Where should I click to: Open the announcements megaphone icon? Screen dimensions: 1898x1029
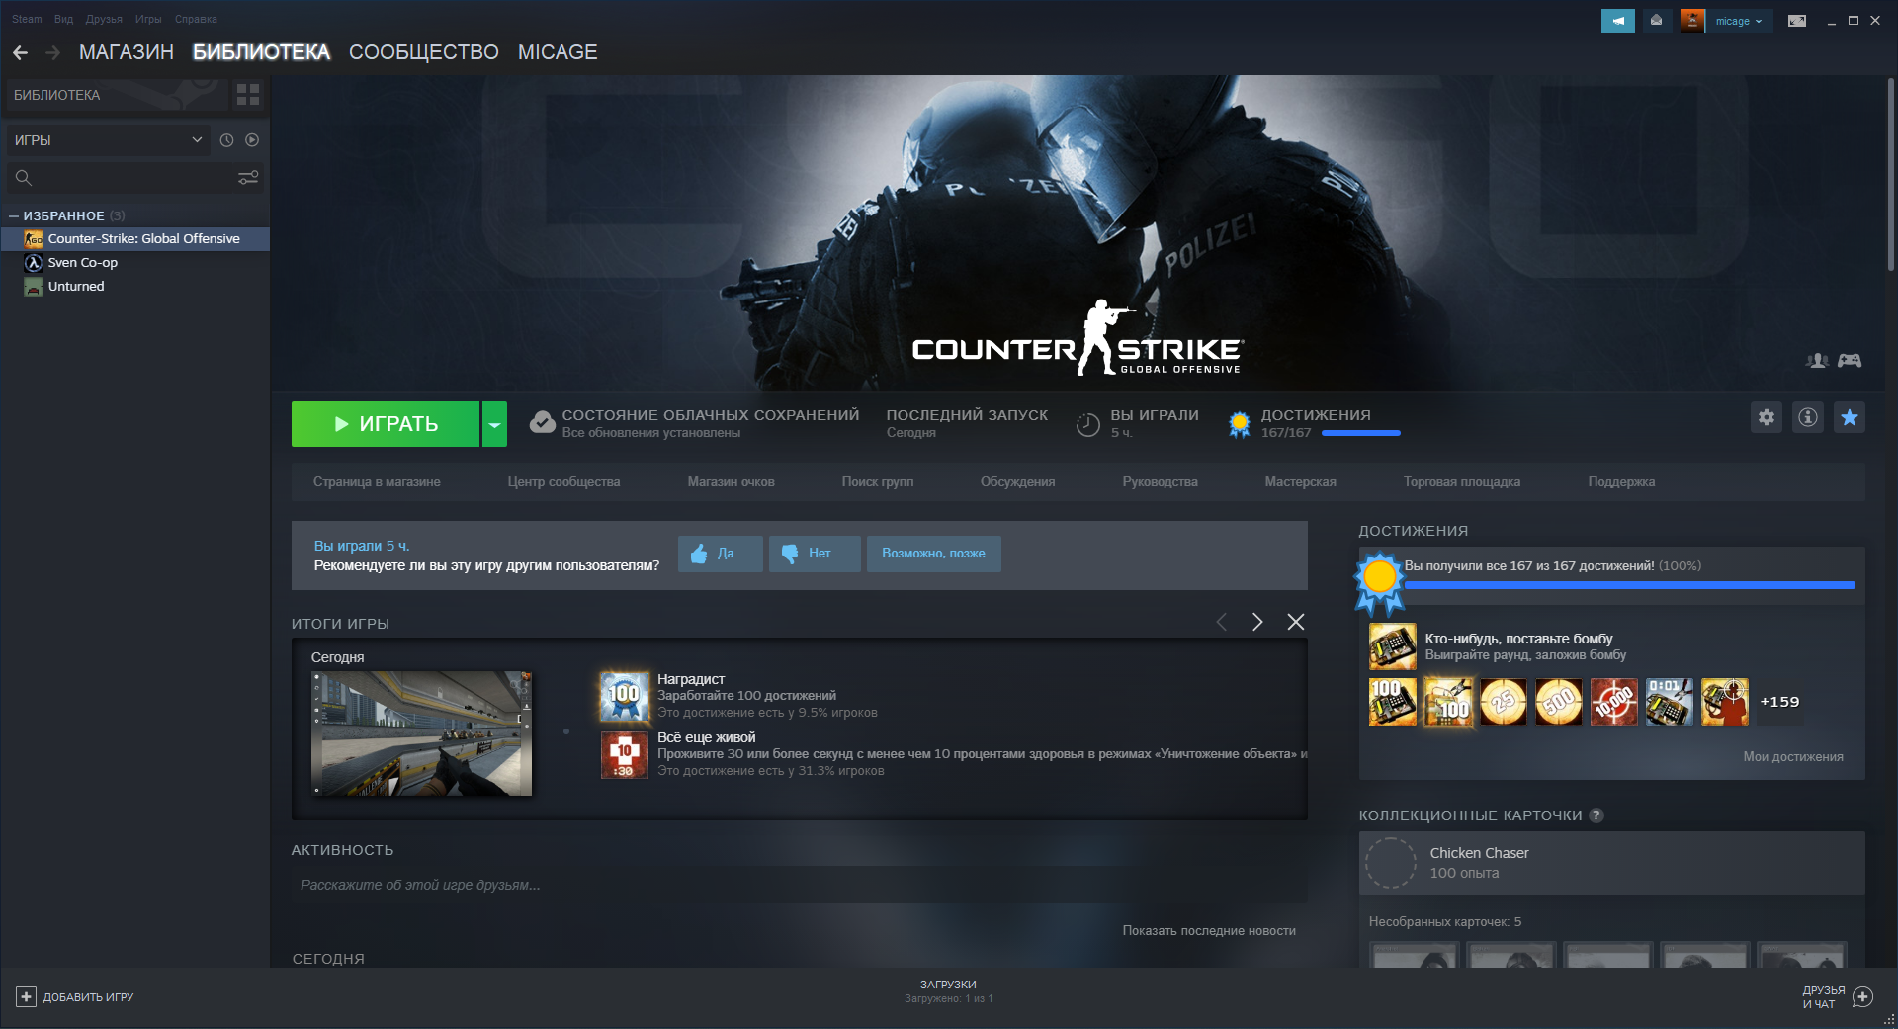pyautogui.click(x=1618, y=20)
